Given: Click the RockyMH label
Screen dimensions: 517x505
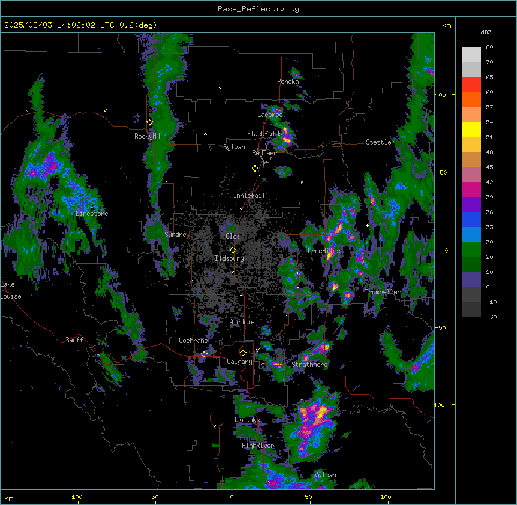Looking at the screenshot, I should click(147, 136).
